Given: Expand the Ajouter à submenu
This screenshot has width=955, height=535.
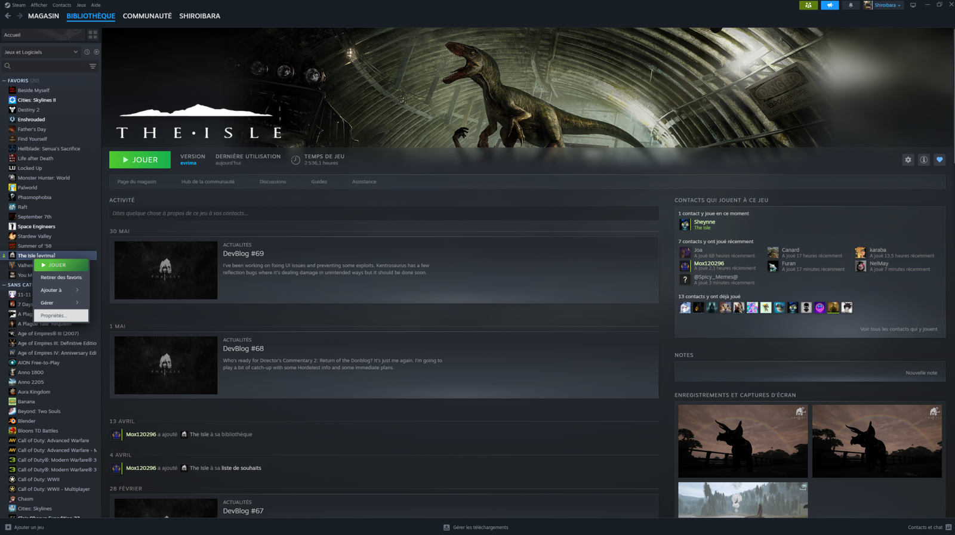Looking at the screenshot, I should 61,290.
